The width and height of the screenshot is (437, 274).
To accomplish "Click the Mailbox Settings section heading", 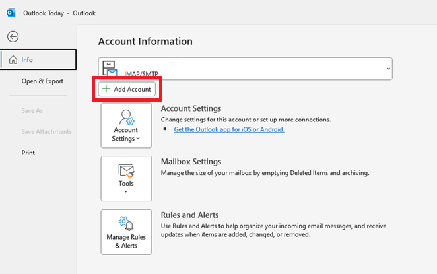I will (191, 161).
